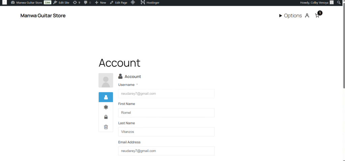345x161 pixels.
Task: Click Edit Site in admin bar
Action: click(61, 3)
